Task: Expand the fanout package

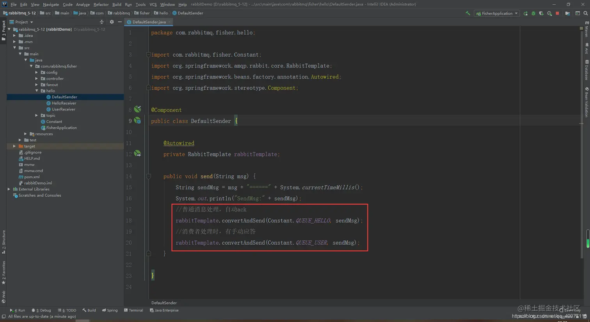Action: 37,85
